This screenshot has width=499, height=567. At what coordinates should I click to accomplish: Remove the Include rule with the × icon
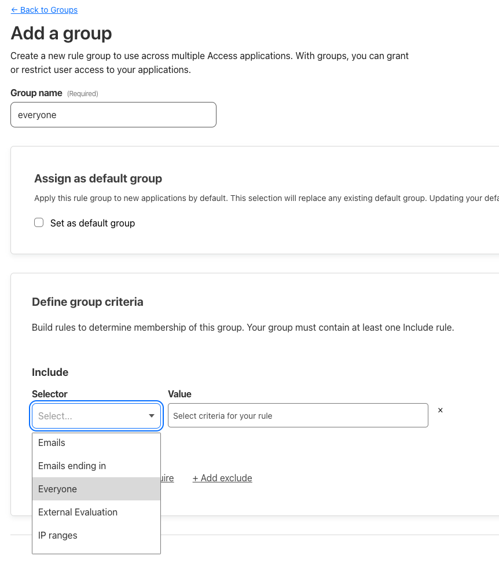pos(440,410)
